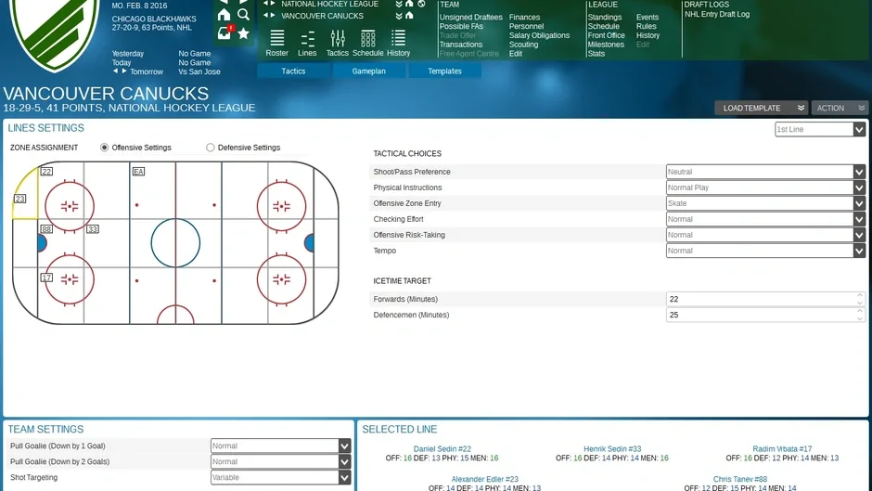The height and width of the screenshot is (491, 872).
Task: Go to next league with right arrow
Action: [x=273, y=4]
